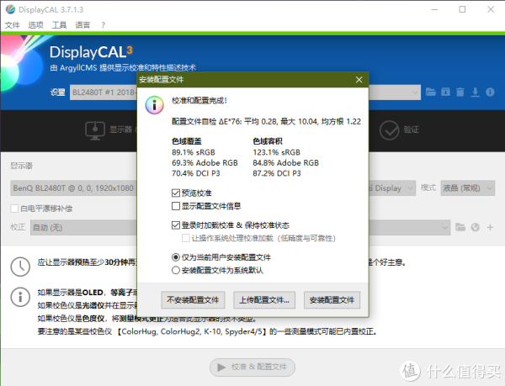This screenshot has height=386, width=505.
Task: Click the globe icon beside correction dropdown
Action: (x=475, y=227)
